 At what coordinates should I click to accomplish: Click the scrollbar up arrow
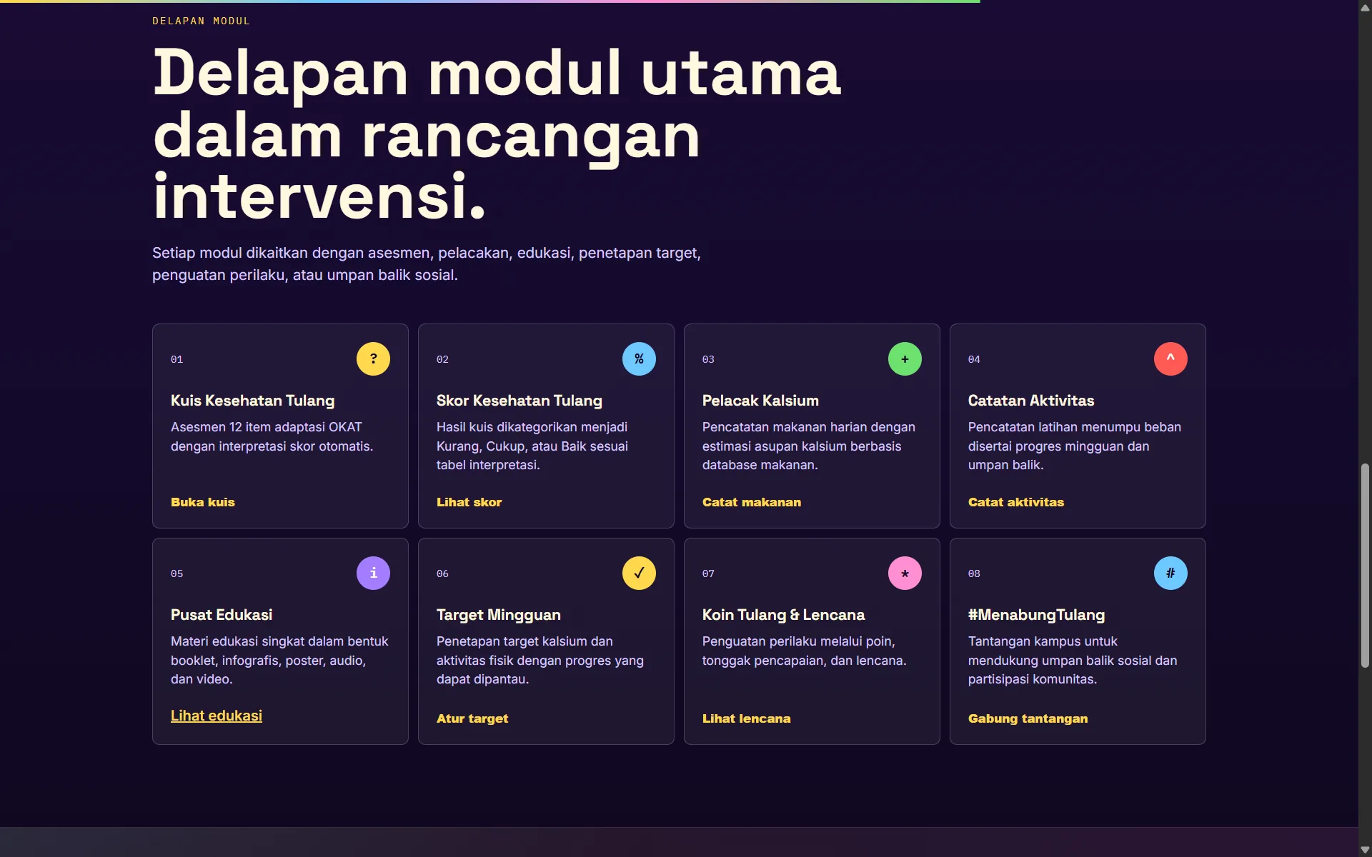tap(1365, 7)
